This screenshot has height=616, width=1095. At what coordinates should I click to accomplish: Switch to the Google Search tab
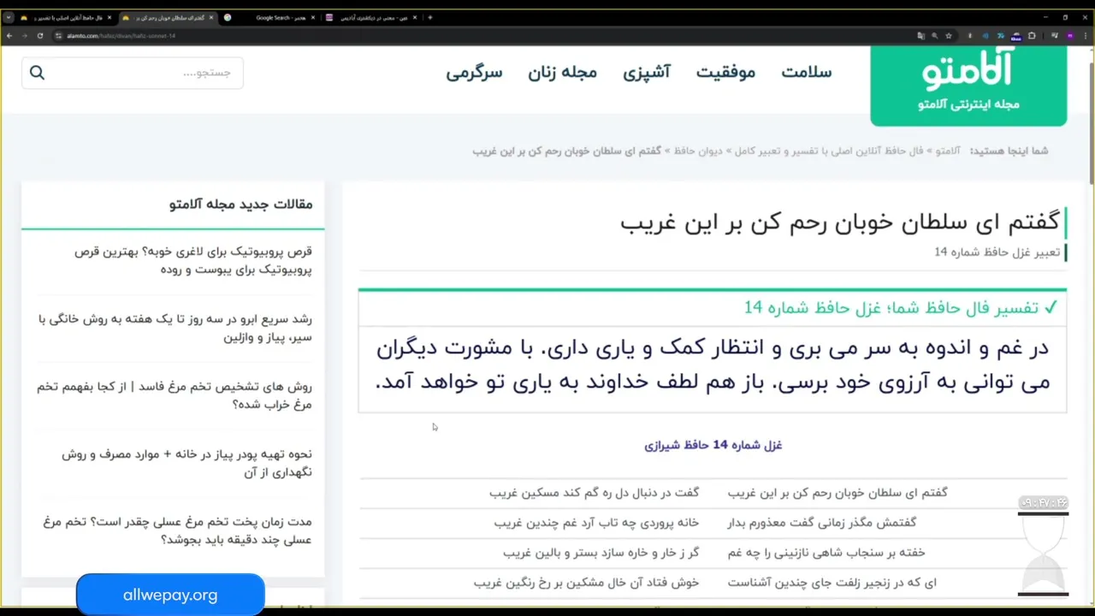click(269, 17)
